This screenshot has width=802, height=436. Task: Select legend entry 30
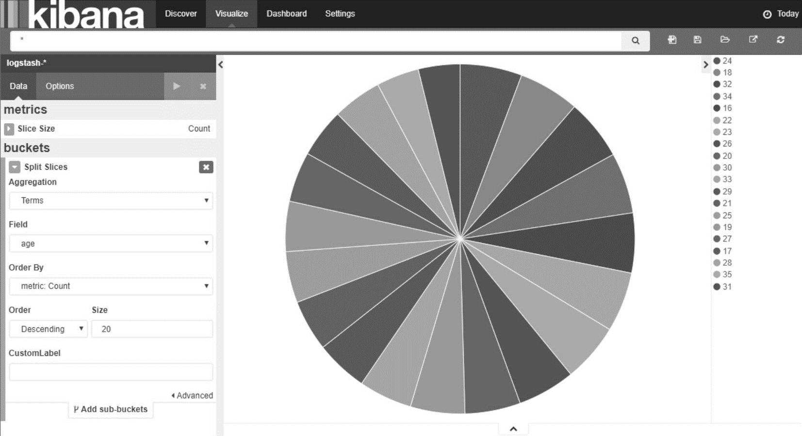(722, 168)
